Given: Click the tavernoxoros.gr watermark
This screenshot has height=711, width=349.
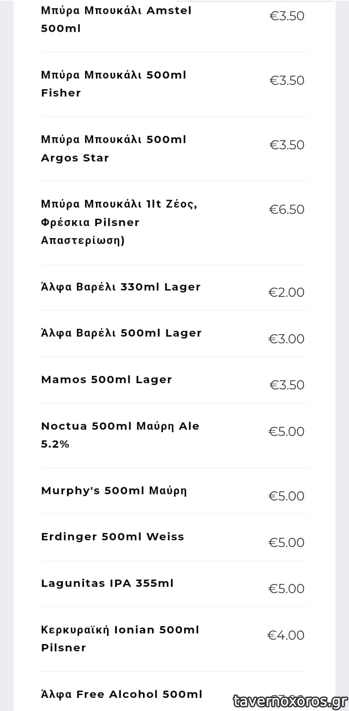Looking at the screenshot, I should point(290,701).
